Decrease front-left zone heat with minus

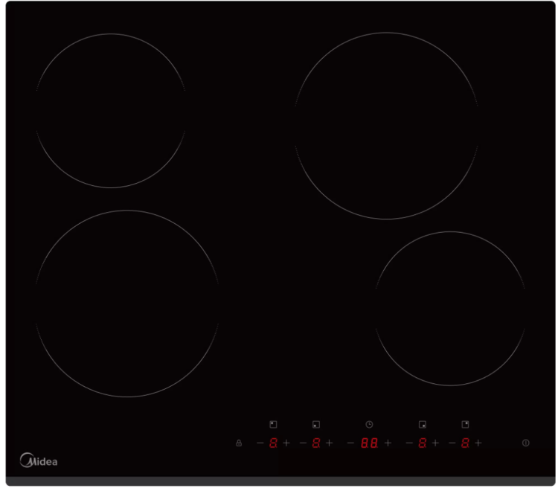tap(303, 443)
